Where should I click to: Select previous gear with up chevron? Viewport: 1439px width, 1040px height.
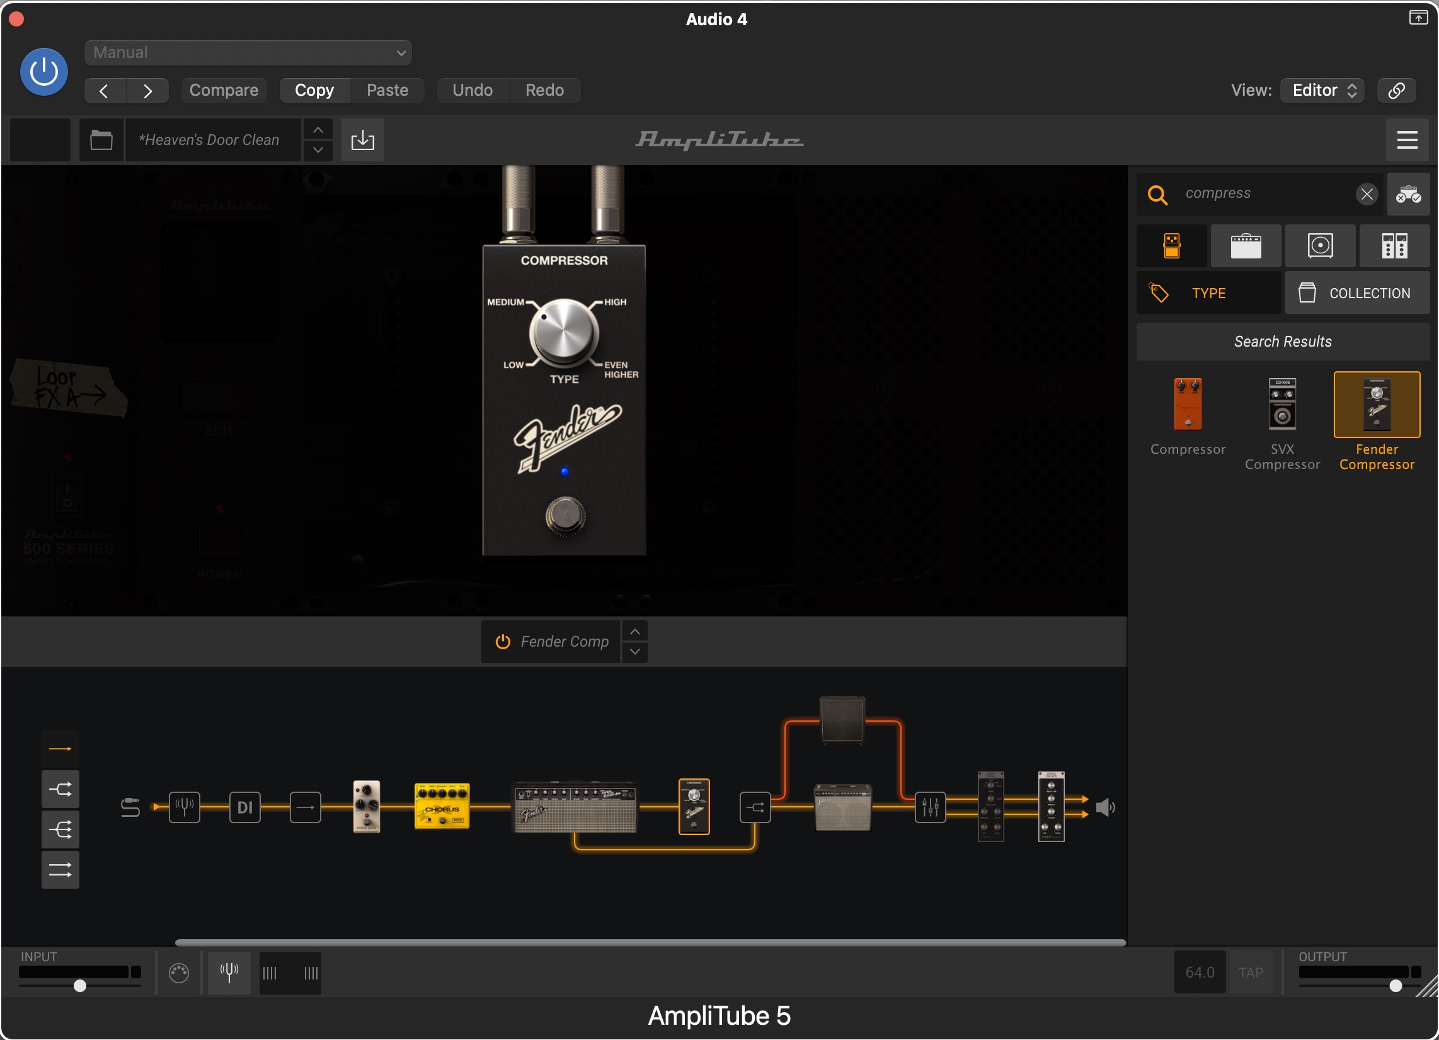[x=634, y=632]
